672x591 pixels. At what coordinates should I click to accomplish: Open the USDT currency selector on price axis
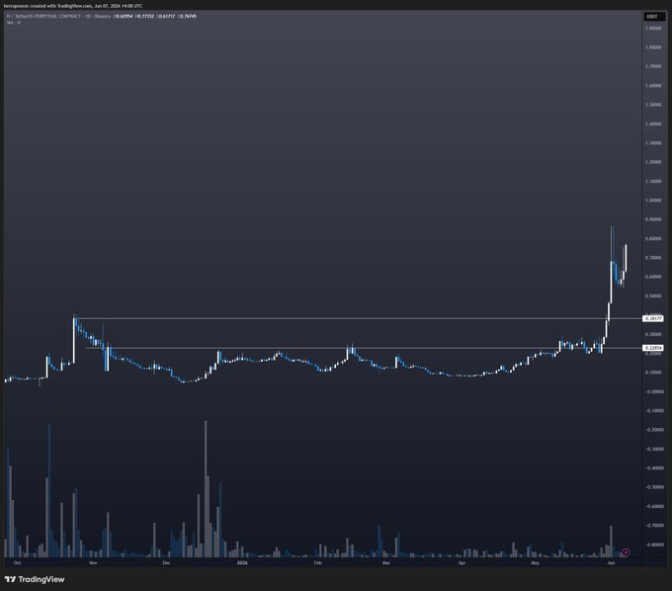tap(652, 16)
